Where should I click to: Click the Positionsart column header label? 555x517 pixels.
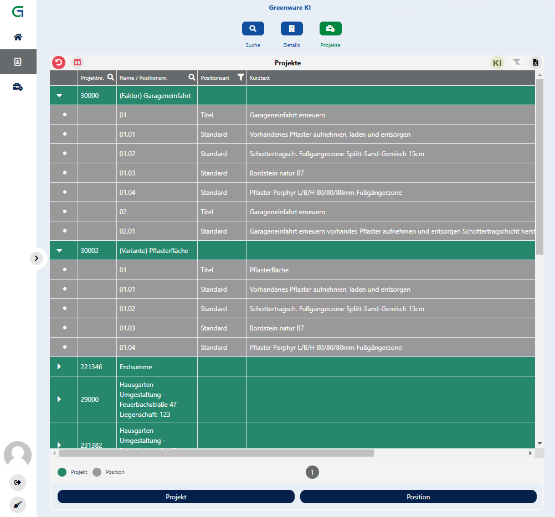215,78
